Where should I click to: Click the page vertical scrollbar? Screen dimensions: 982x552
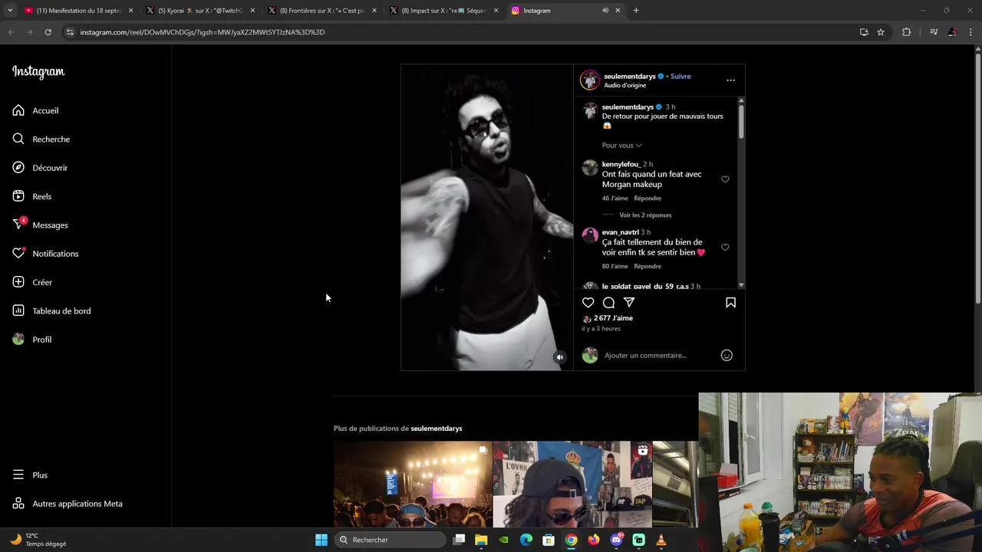(977, 176)
